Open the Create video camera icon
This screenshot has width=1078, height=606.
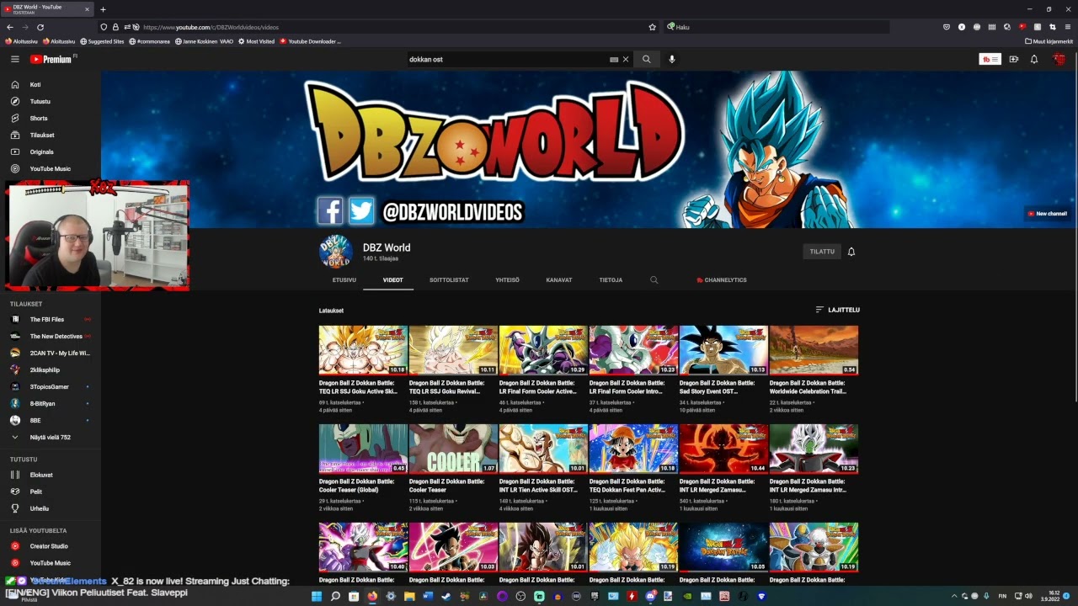click(x=1014, y=59)
